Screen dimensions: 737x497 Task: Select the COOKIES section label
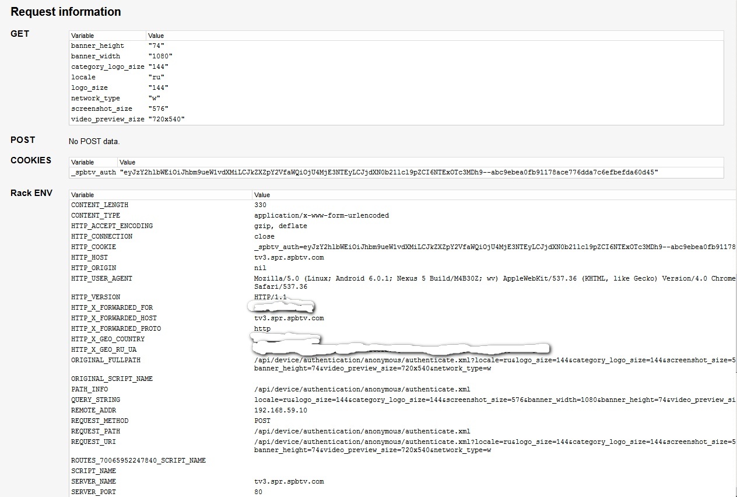[31, 160]
